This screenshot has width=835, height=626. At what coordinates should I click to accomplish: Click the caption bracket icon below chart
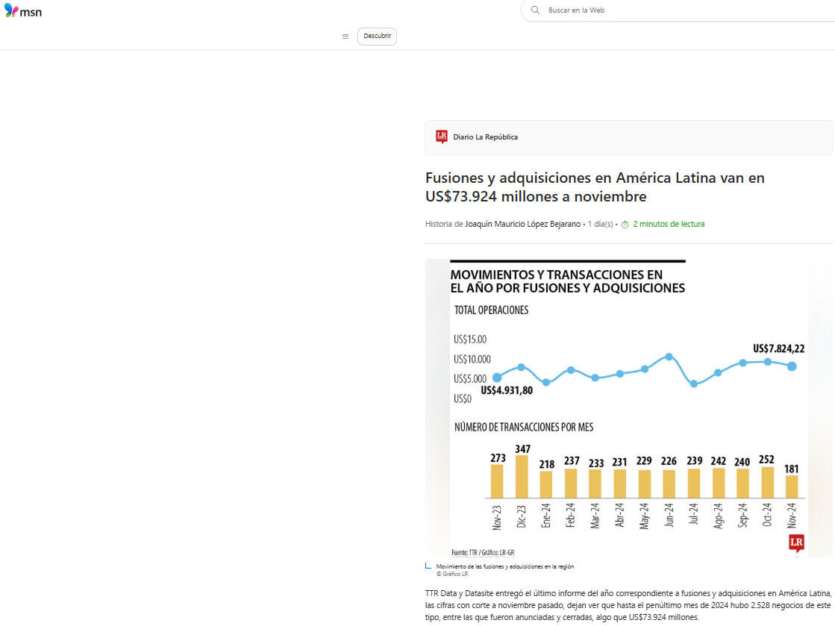pos(428,566)
